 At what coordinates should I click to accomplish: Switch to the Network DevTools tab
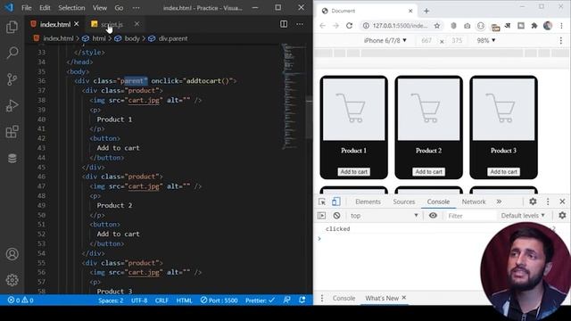(x=474, y=202)
